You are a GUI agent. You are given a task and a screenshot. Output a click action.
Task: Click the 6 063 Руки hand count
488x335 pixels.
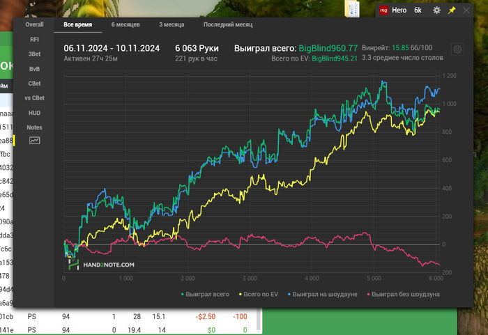197,48
